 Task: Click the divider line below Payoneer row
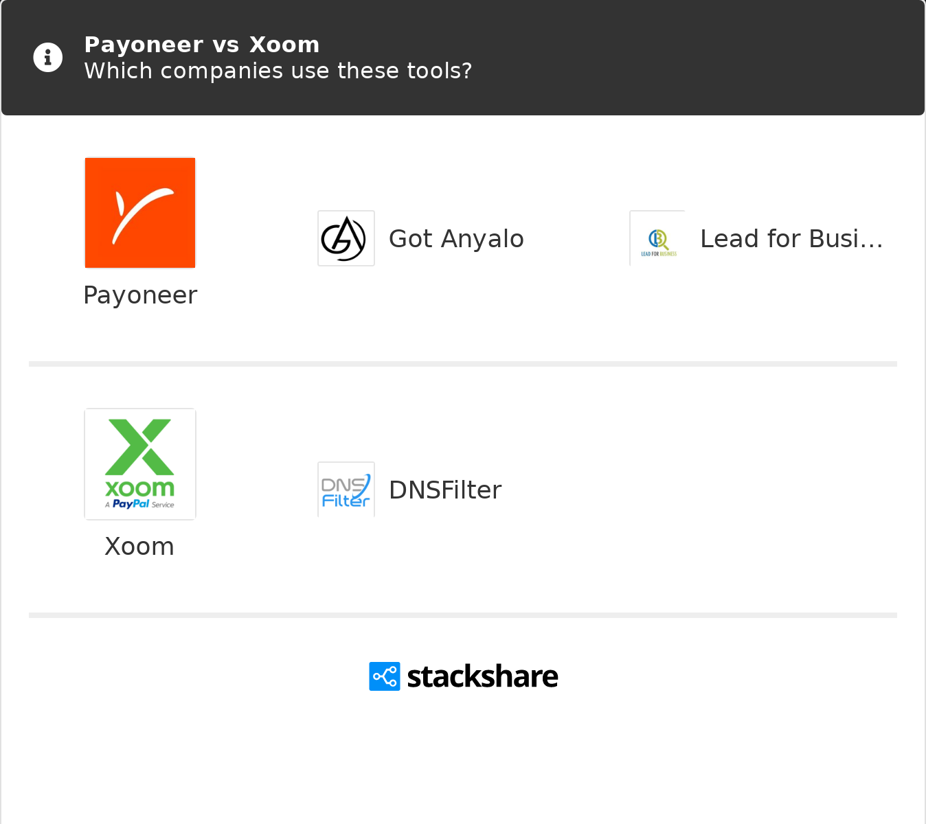463,364
